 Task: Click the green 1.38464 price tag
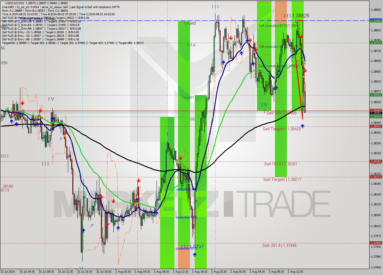376,117
